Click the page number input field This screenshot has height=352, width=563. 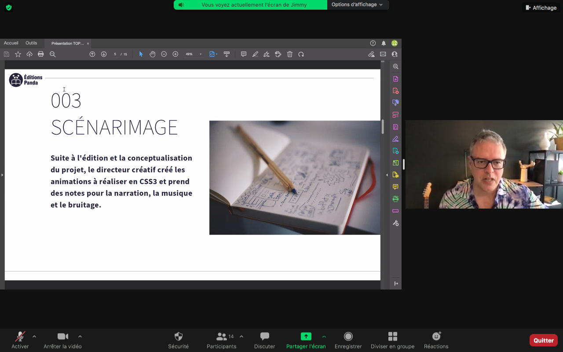pyautogui.click(x=115, y=54)
